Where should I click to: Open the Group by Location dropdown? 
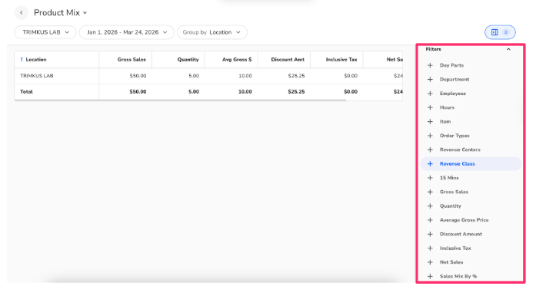click(212, 32)
